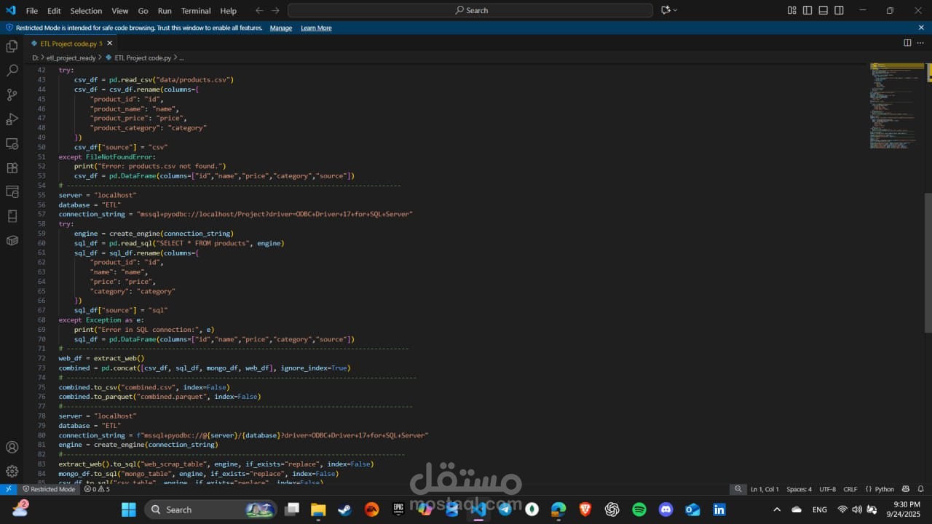Screen dimensions: 932x524
Task: Open File Explorer from the taskbar
Action: pyautogui.click(x=318, y=509)
